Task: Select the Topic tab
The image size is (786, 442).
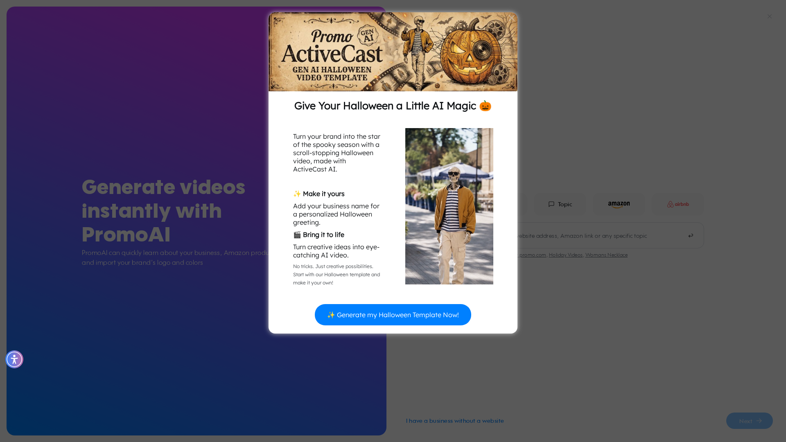Action: (560, 204)
